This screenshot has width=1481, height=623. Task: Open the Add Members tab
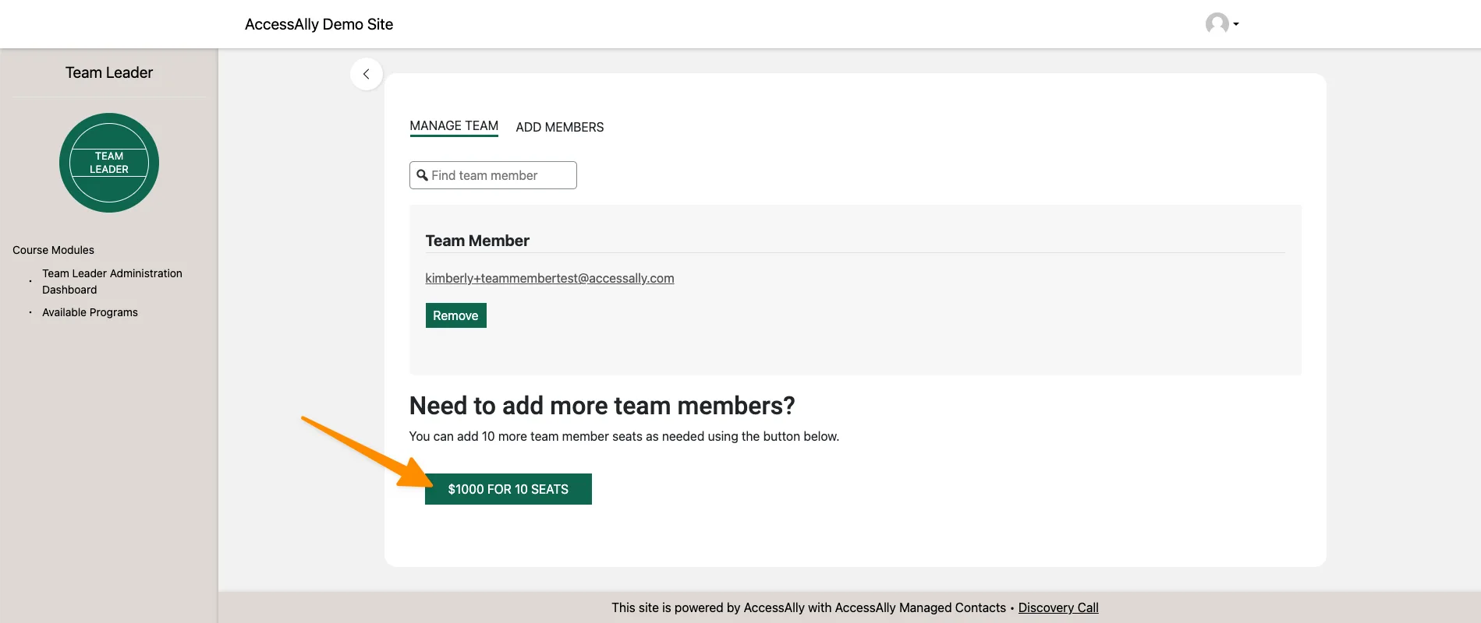tap(559, 127)
